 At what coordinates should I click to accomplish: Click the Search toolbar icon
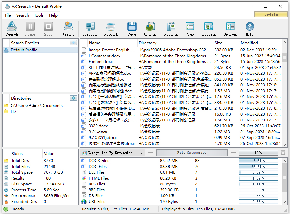[x=12, y=29]
